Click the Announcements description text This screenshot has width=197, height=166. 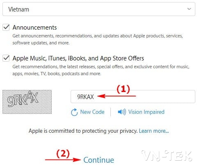coord(98,39)
